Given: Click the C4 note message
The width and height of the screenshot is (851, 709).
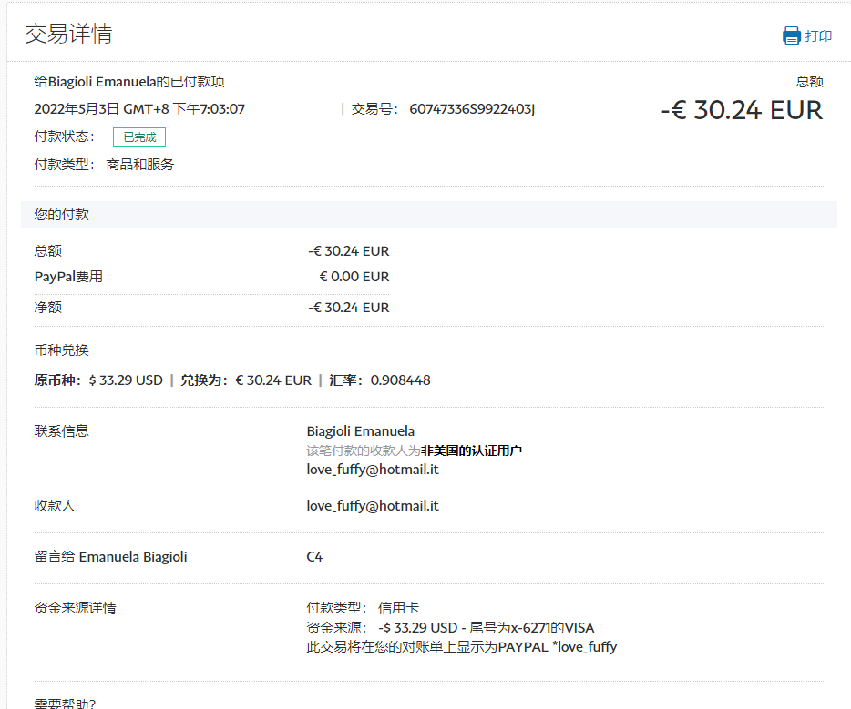Looking at the screenshot, I should pos(314,557).
